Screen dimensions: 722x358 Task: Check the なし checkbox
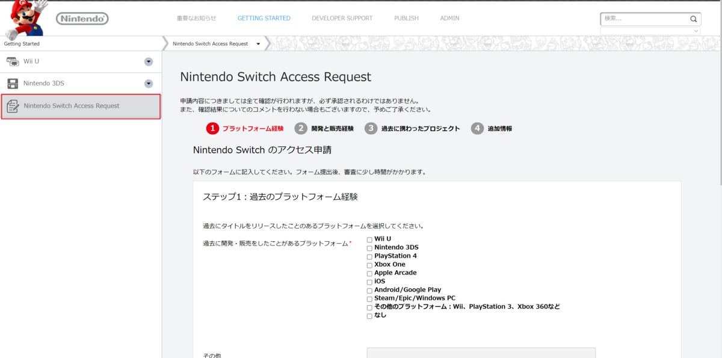[369, 316]
